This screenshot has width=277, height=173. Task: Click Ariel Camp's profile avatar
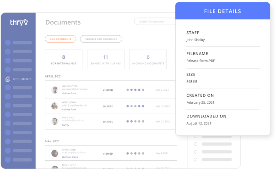pyautogui.click(x=55, y=153)
